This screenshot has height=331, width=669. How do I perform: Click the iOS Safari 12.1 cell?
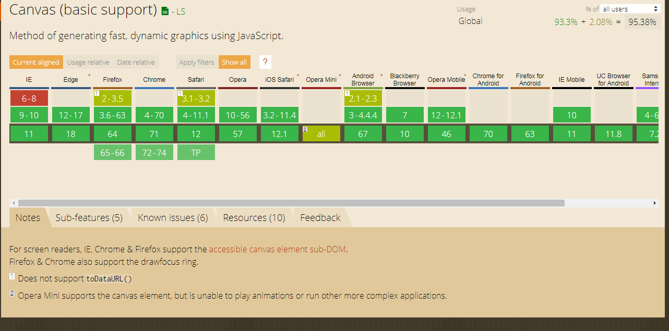(x=279, y=134)
